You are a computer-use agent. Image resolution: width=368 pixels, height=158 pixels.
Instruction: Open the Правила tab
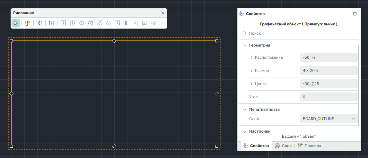click(309, 146)
